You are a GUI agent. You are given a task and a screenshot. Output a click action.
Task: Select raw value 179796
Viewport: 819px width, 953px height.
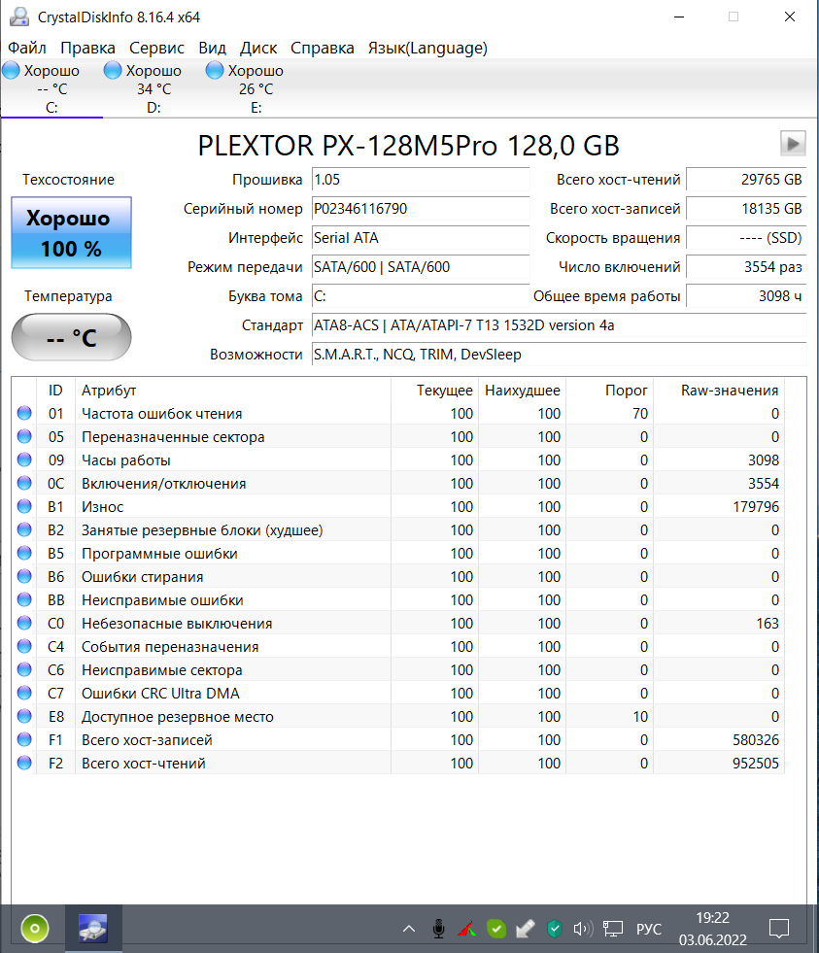[x=756, y=507]
